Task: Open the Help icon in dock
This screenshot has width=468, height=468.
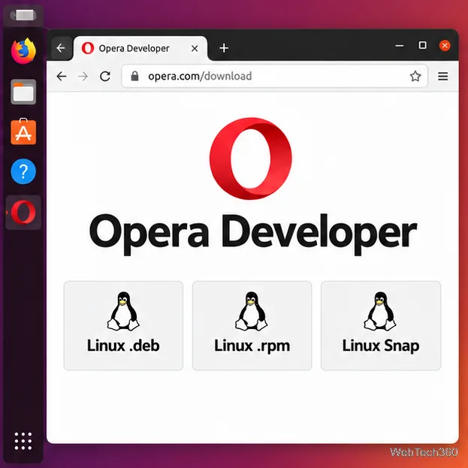Action: 23,171
